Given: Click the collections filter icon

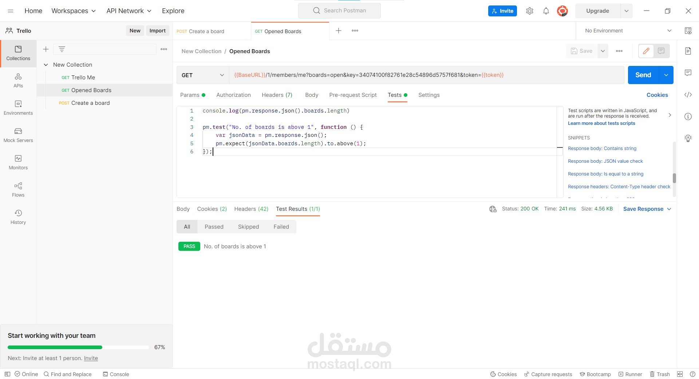Looking at the screenshot, I should pos(62,49).
